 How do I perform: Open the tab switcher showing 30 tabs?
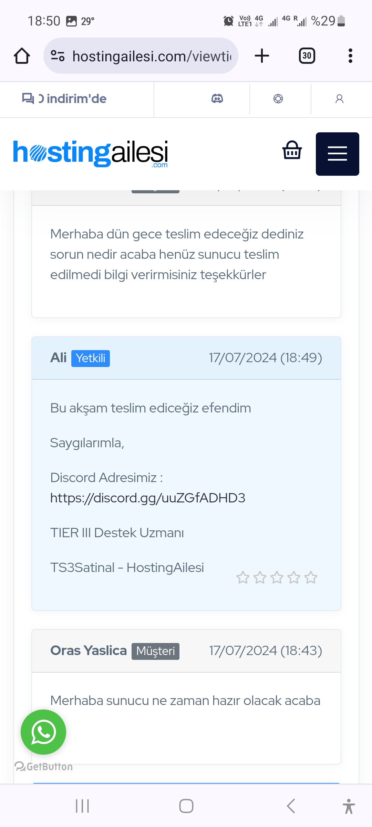click(x=307, y=56)
